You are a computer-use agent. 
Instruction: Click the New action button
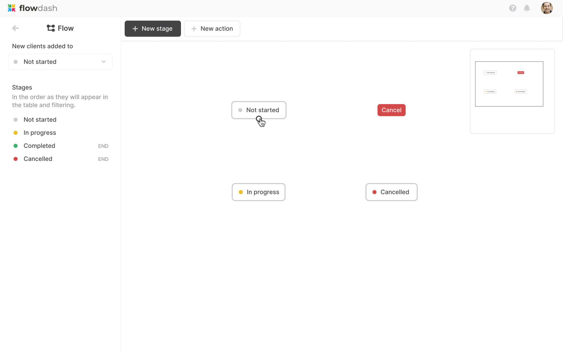[212, 29]
